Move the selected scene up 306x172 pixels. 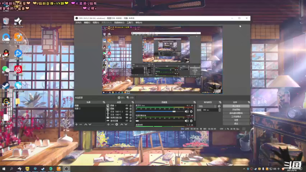coord(86,125)
